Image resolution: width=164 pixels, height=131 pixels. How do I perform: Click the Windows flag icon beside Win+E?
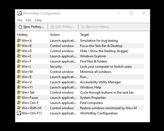(19, 56)
